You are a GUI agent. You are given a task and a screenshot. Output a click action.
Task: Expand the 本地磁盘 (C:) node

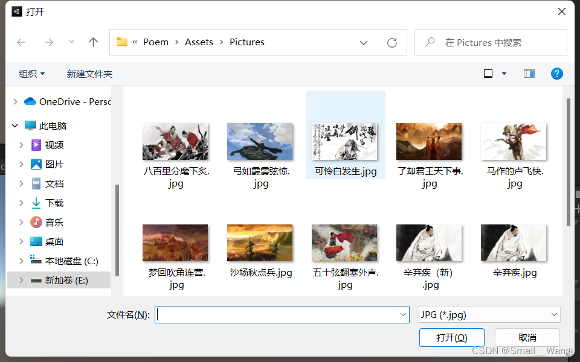[22, 261]
